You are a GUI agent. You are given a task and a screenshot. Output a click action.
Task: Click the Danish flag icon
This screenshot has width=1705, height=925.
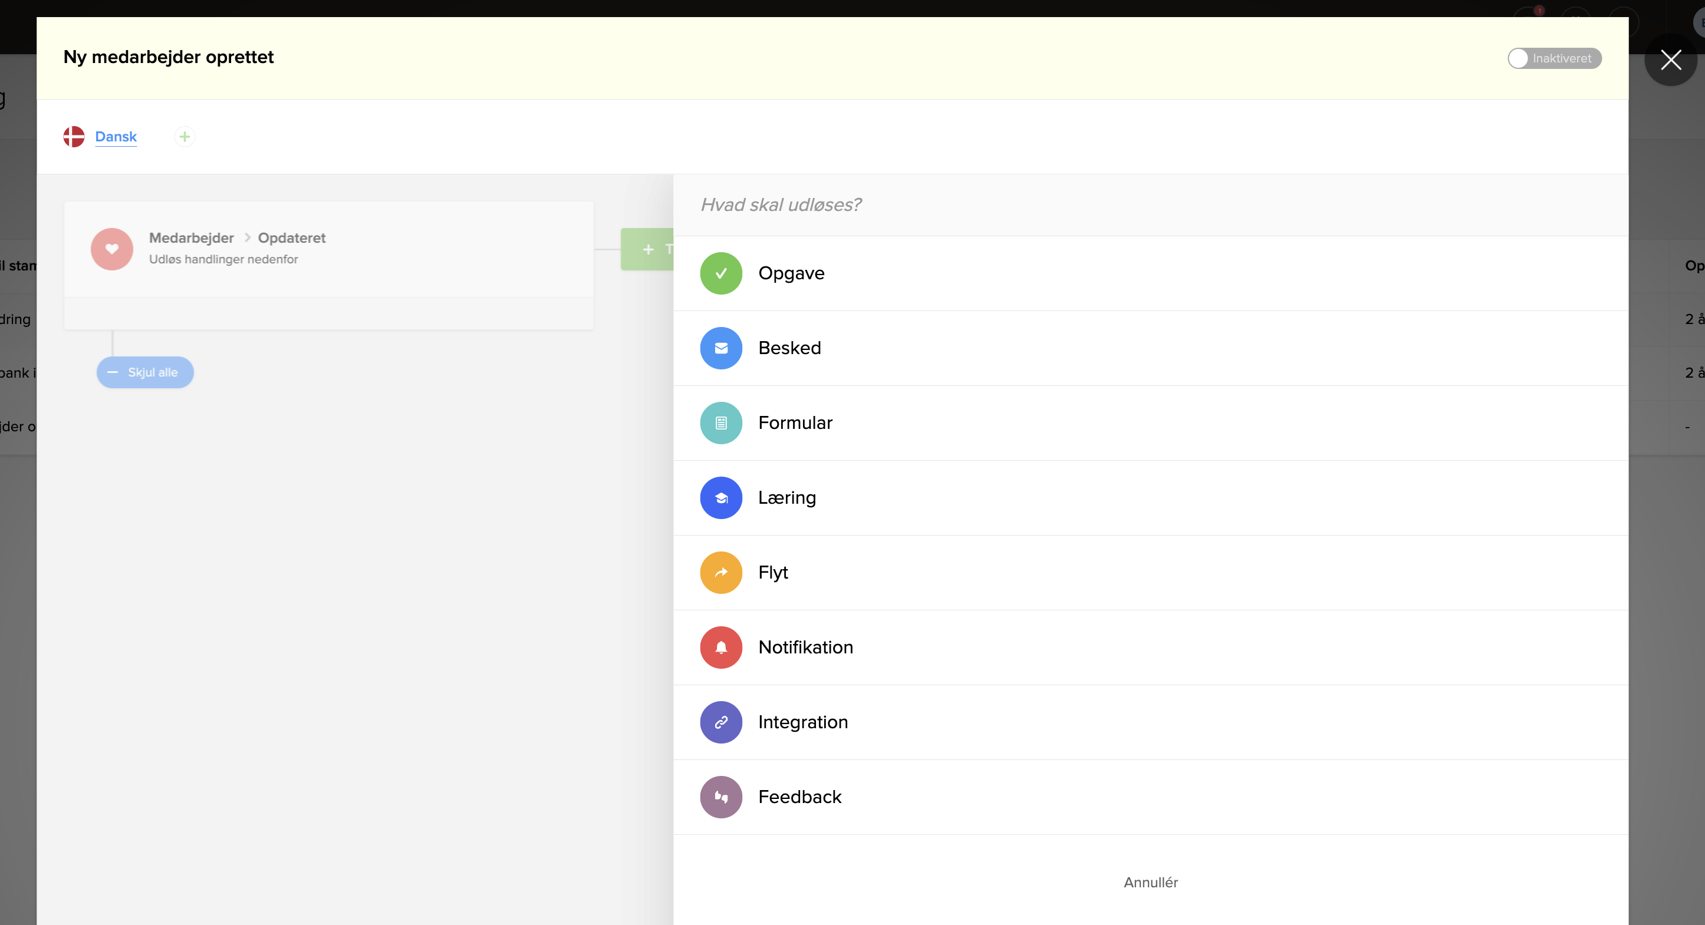click(x=74, y=137)
